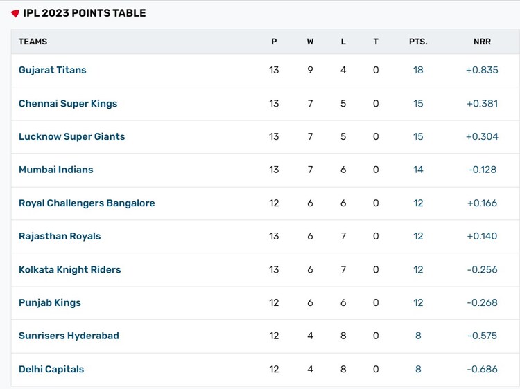Click the L losses column header

click(343, 42)
